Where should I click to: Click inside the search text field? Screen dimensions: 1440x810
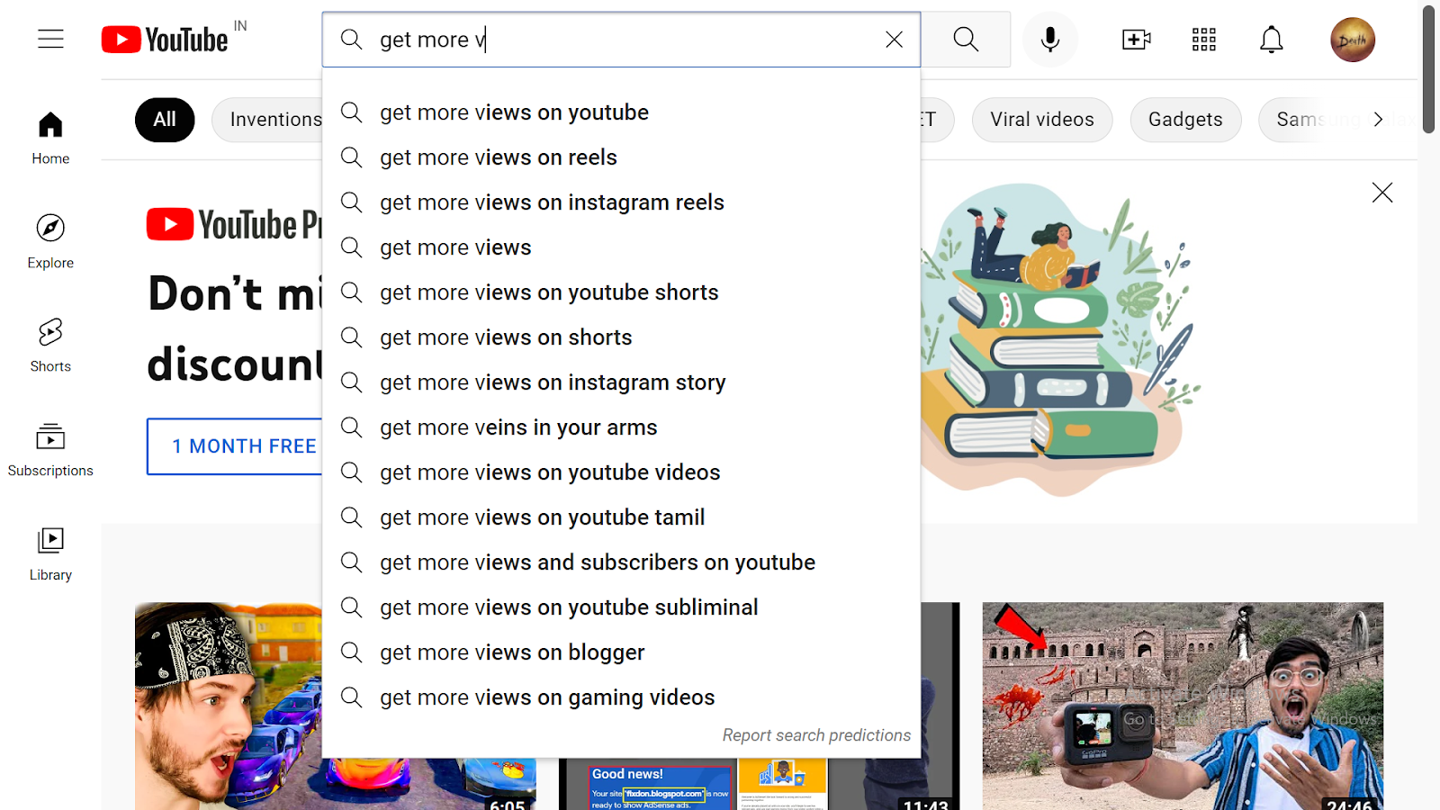[621, 40]
